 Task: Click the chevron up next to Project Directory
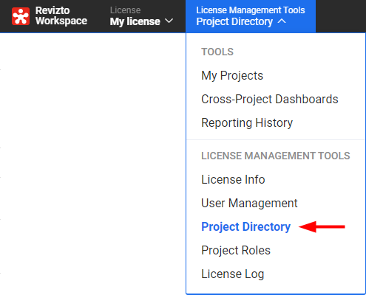282,21
